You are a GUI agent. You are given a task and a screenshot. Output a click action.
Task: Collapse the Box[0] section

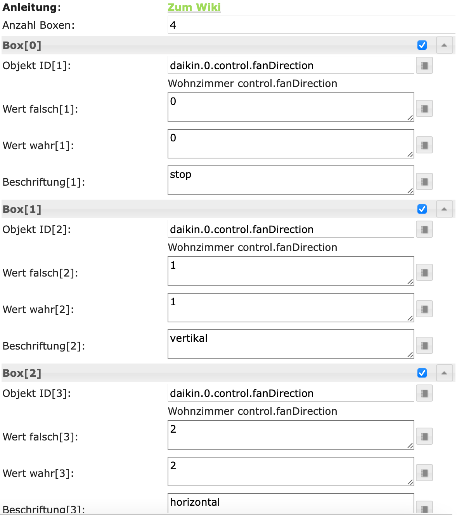tap(444, 45)
